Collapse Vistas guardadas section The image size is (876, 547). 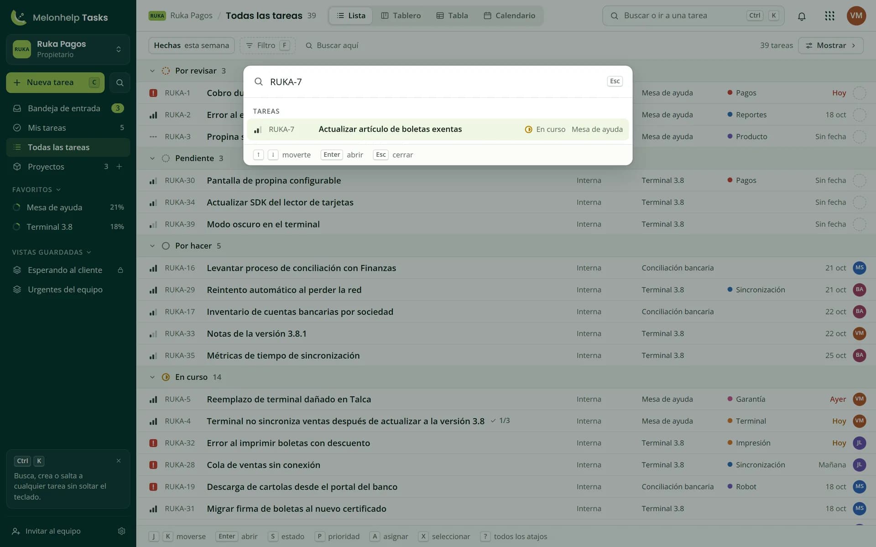52,252
